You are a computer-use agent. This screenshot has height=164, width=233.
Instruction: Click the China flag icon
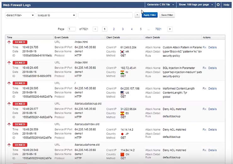tap(122, 154)
